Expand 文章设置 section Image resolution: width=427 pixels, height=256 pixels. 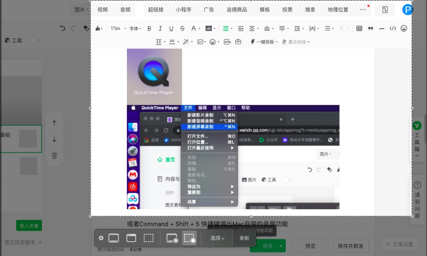point(400,244)
